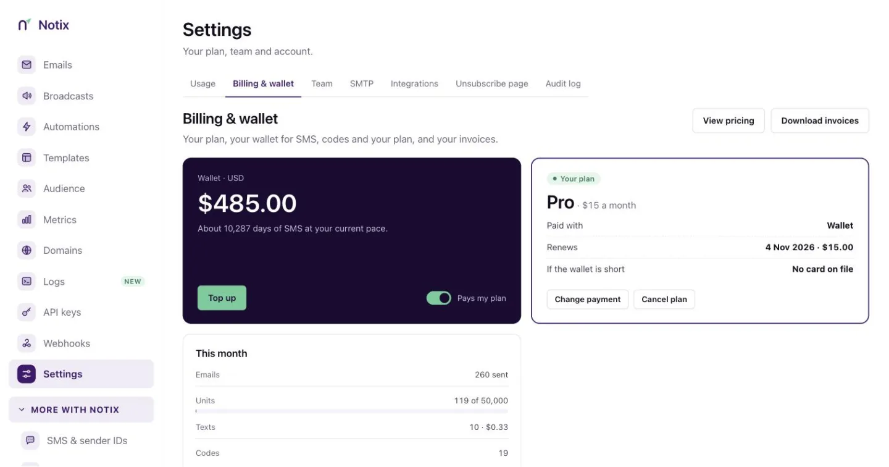
Task: Switch to Unsubscribe page tab
Action: [492, 83]
